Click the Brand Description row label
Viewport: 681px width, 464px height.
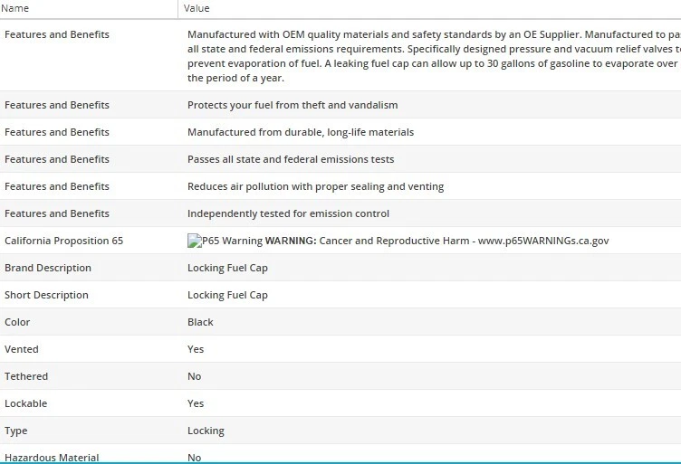coord(48,268)
